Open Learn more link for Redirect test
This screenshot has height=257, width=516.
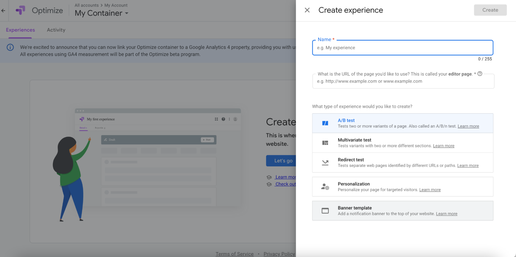point(468,166)
